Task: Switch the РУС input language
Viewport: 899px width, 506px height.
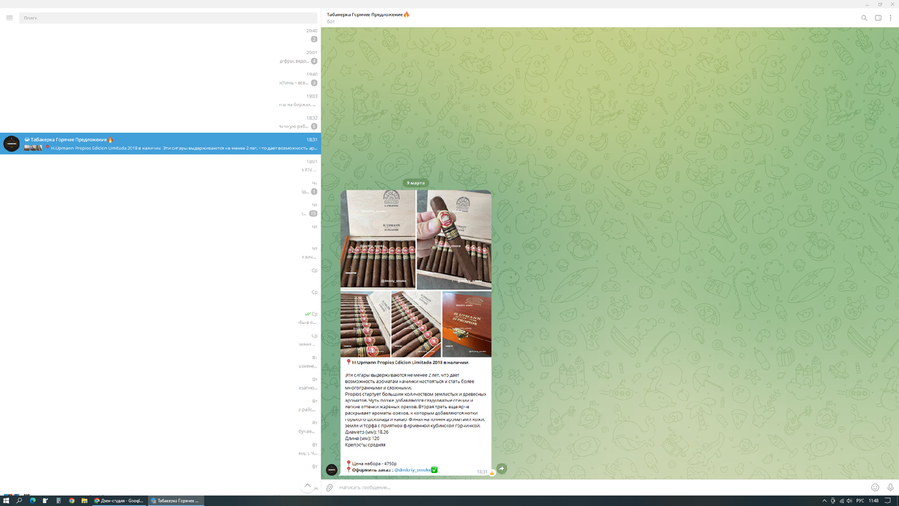Action: [860, 500]
